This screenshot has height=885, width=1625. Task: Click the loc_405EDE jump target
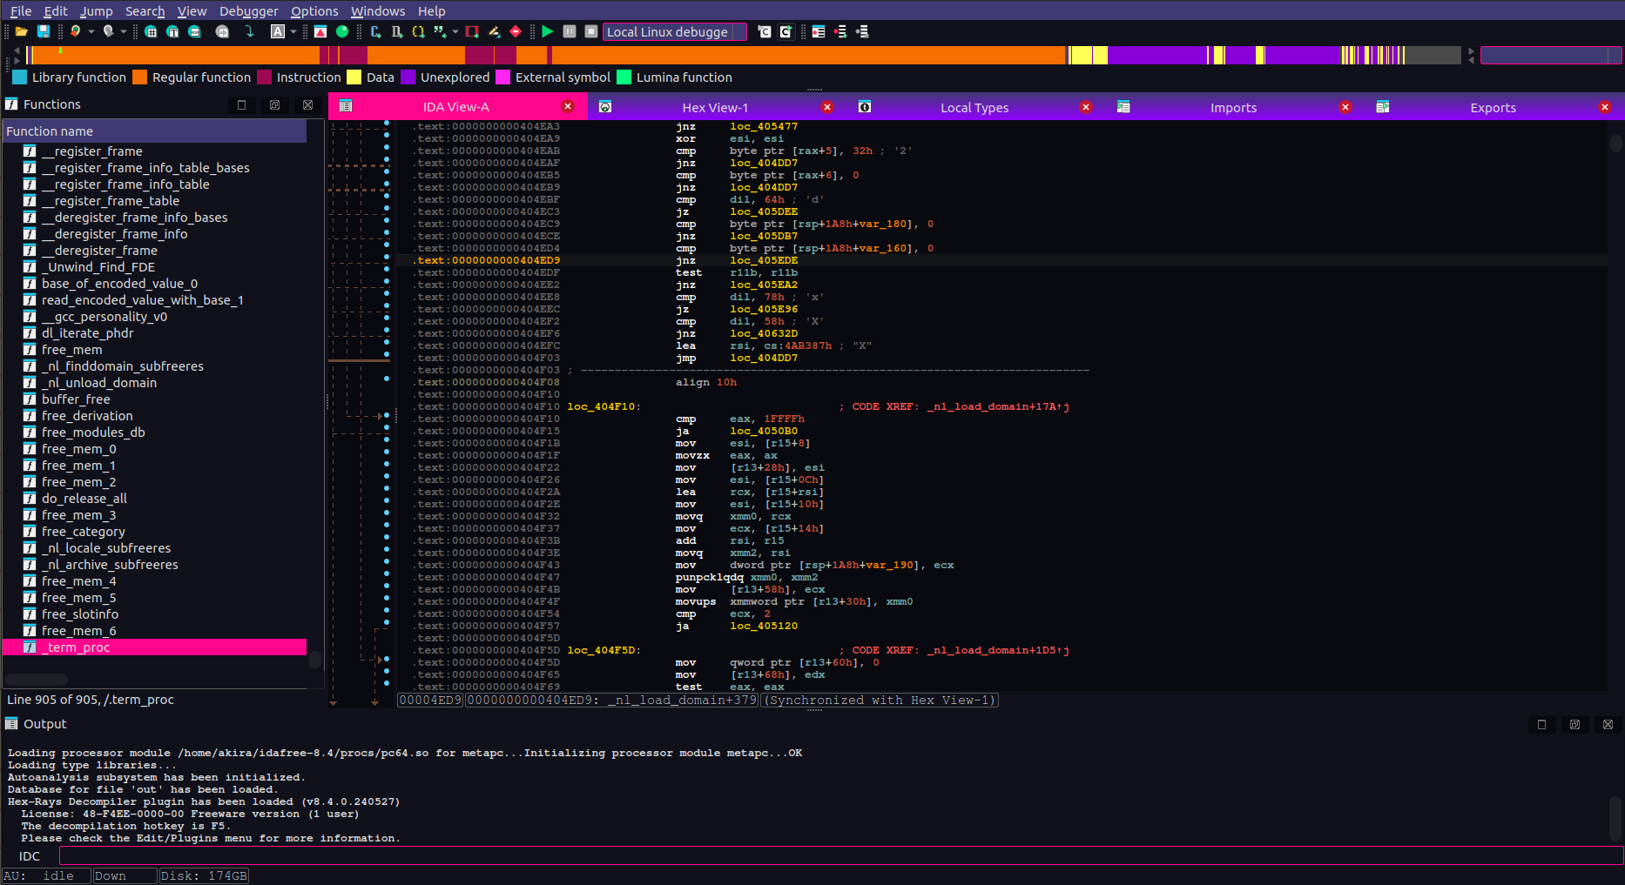[764, 260]
